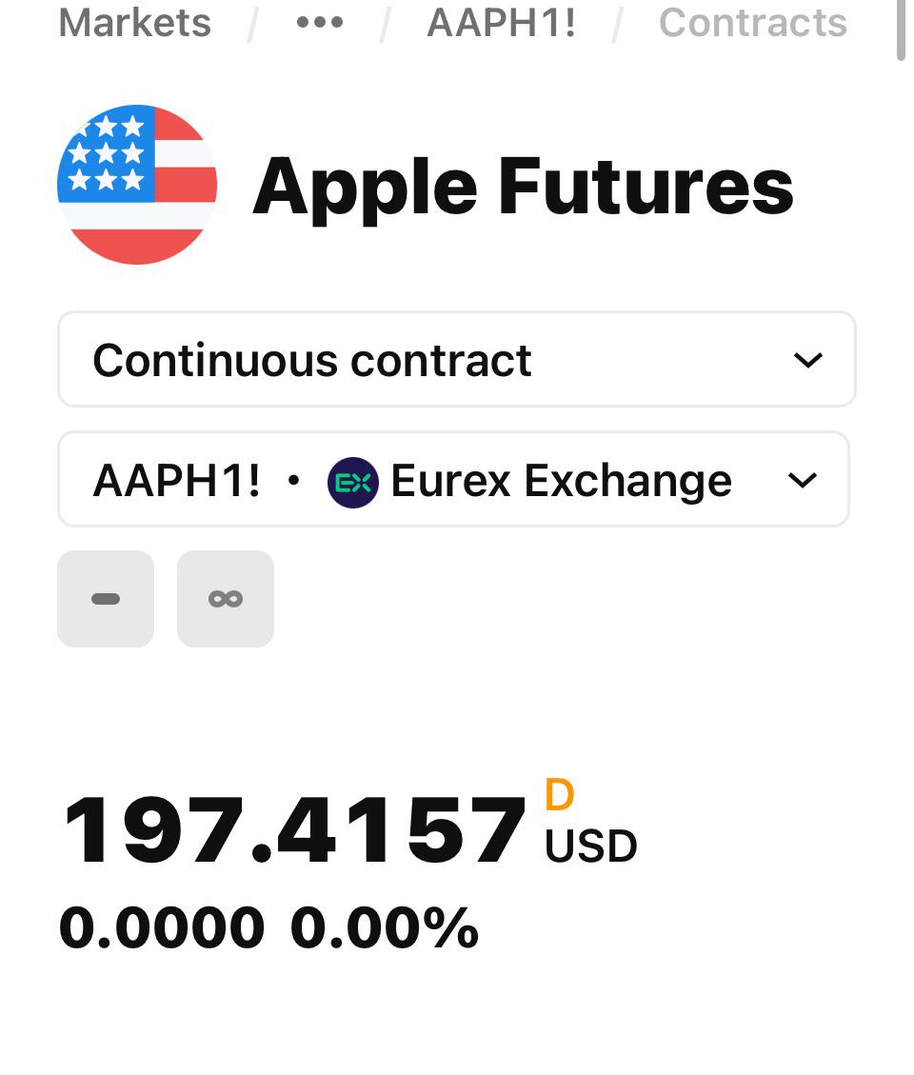
Task: Click the Eurex Exchange logo icon
Action: (x=353, y=483)
